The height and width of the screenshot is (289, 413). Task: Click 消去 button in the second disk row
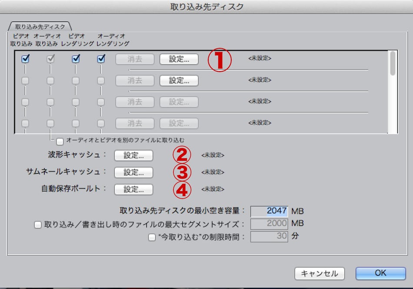pyautogui.click(x=135, y=80)
